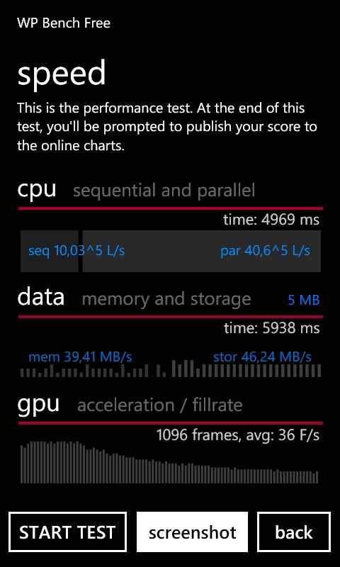Screen dimensions: 340x567
Task: Open the data section header
Action: click(x=41, y=297)
